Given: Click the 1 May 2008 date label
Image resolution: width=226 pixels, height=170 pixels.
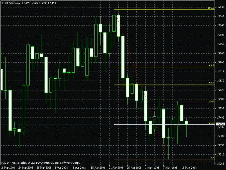Looking at the screenshot, I should click(x=152, y=167).
